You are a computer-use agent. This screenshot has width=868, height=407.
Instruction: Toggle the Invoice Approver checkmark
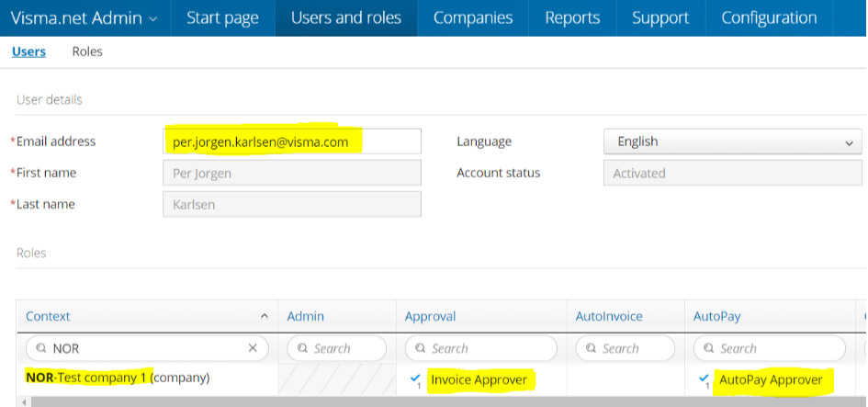click(x=416, y=378)
